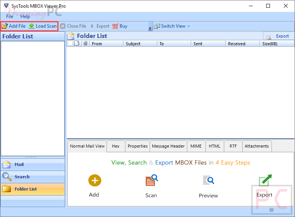Click the Export label in toolbar
This screenshot has height=217, width=295.
(103, 26)
